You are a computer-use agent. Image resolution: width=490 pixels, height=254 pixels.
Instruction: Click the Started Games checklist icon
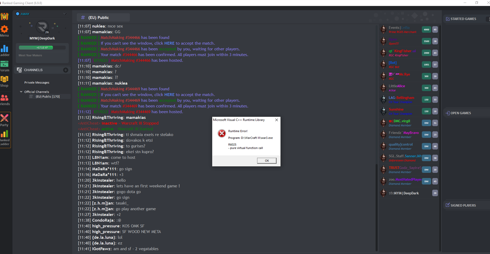(x=448, y=19)
